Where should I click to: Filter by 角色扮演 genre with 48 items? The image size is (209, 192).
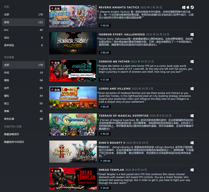point(23,119)
